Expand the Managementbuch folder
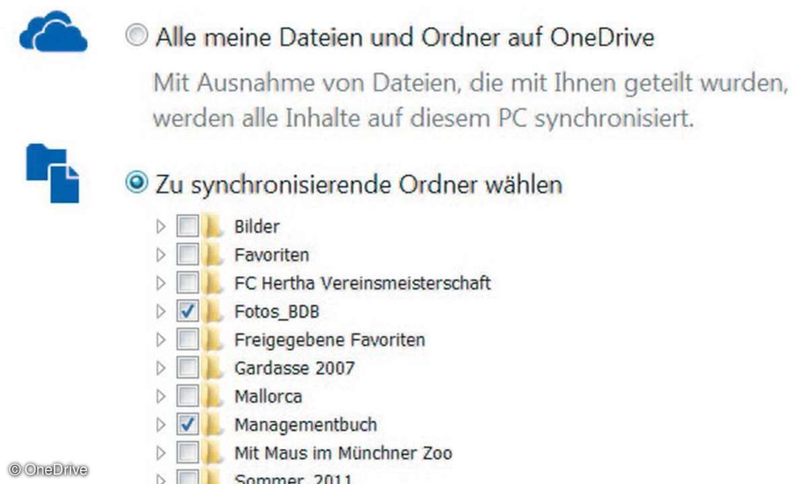The width and height of the screenshot is (807, 484). point(161,424)
